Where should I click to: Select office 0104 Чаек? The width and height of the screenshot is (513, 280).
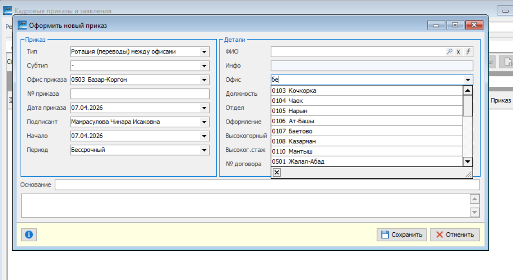pyautogui.click(x=367, y=101)
